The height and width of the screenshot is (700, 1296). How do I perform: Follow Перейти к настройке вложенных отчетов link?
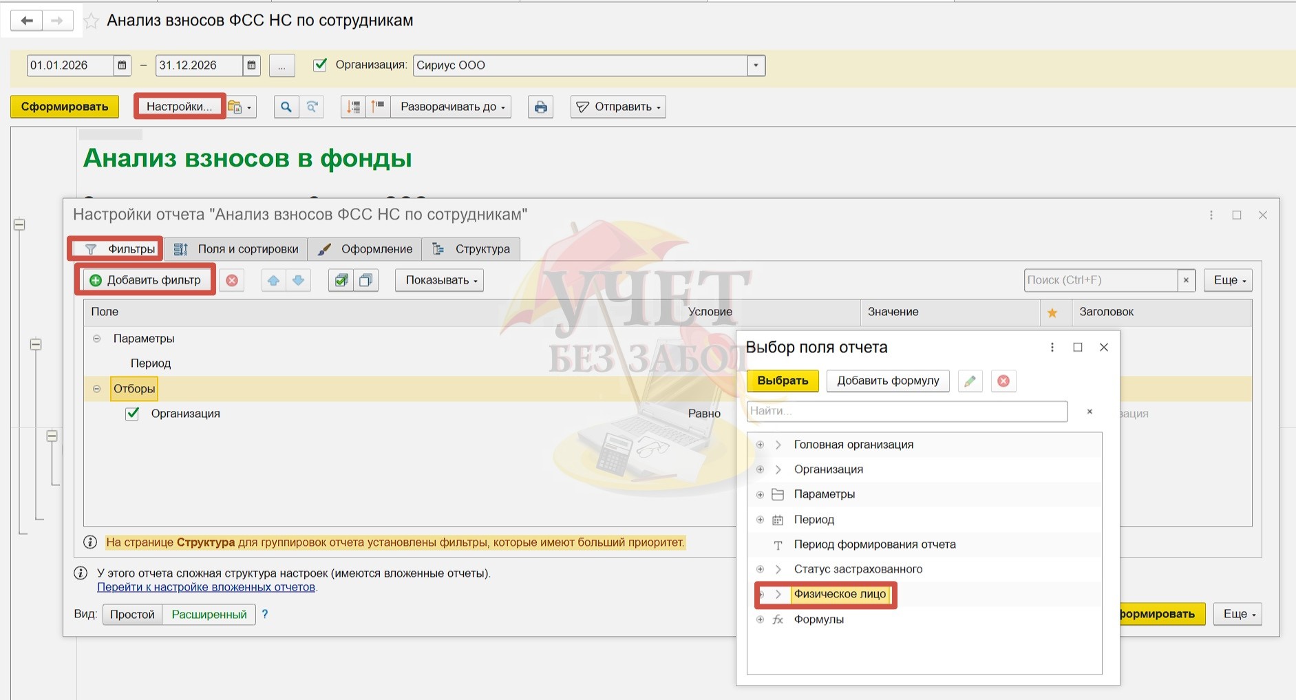(206, 587)
